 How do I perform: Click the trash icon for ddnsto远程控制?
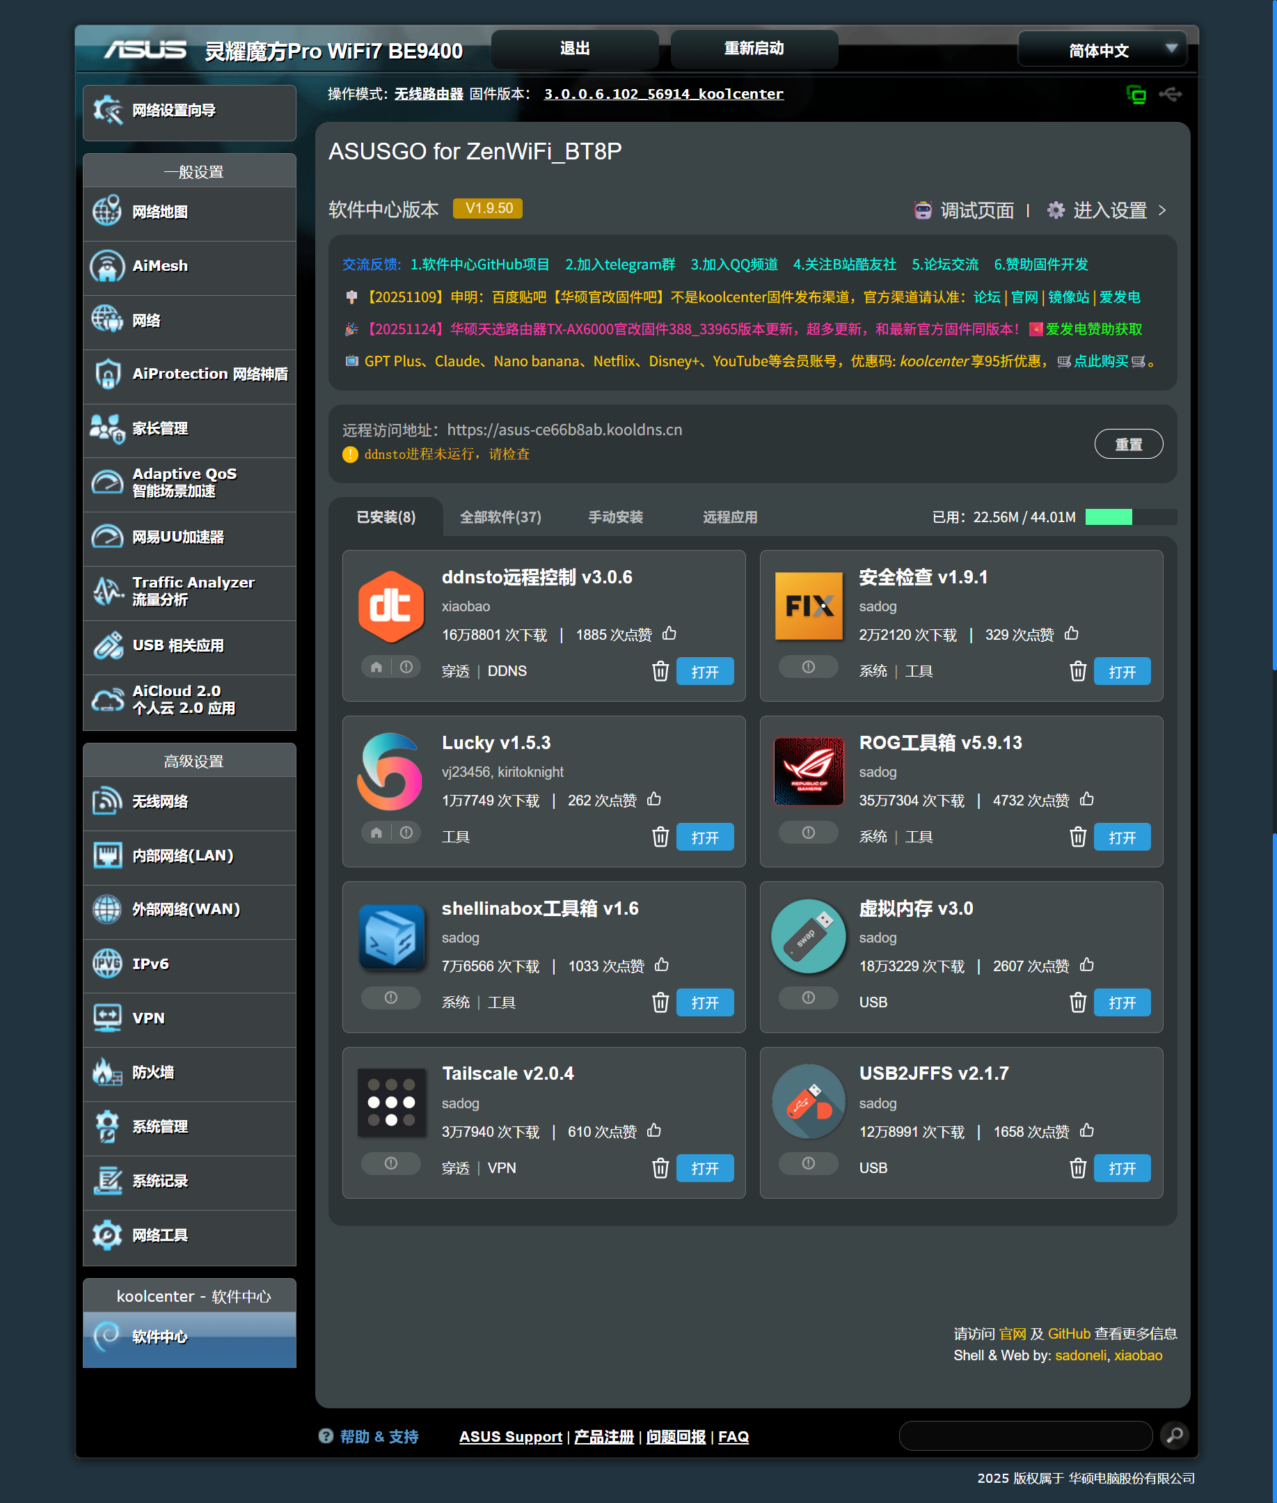pyautogui.click(x=660, y=671)
